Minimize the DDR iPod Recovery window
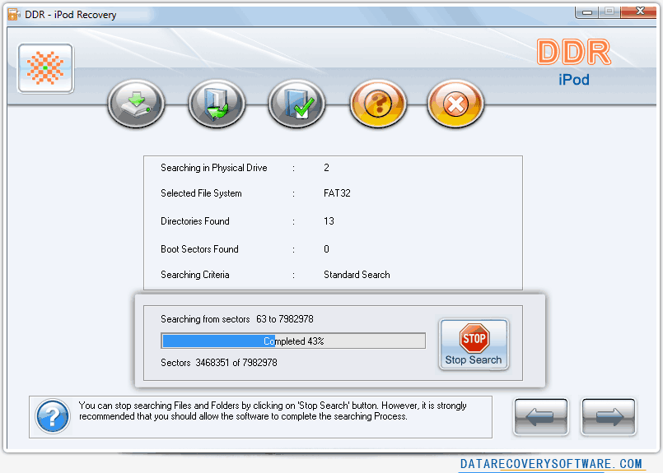The height and width of the screenshot is (473, 663). coord(587,12)
